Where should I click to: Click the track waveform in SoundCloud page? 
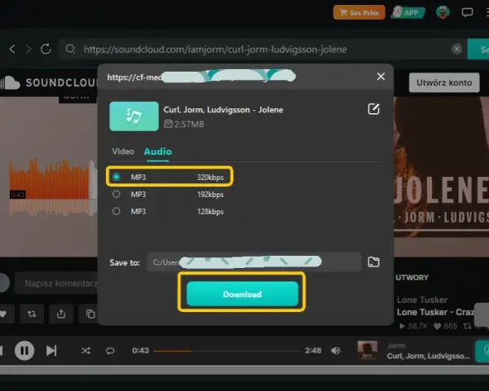53,188
